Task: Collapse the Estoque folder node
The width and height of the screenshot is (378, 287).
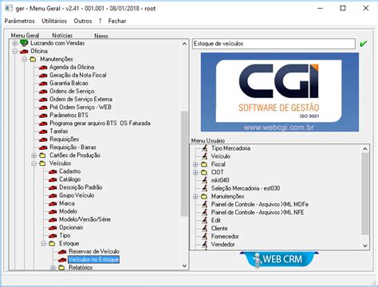Action: point(44,243)
